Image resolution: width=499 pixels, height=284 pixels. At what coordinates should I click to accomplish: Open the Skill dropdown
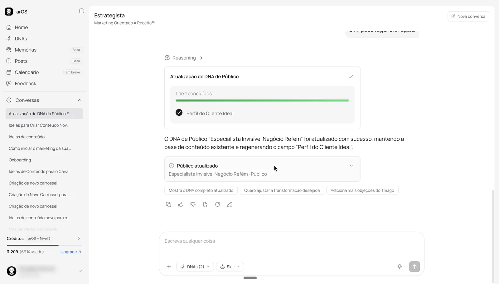pyautogui.click(x=230, y=267)
